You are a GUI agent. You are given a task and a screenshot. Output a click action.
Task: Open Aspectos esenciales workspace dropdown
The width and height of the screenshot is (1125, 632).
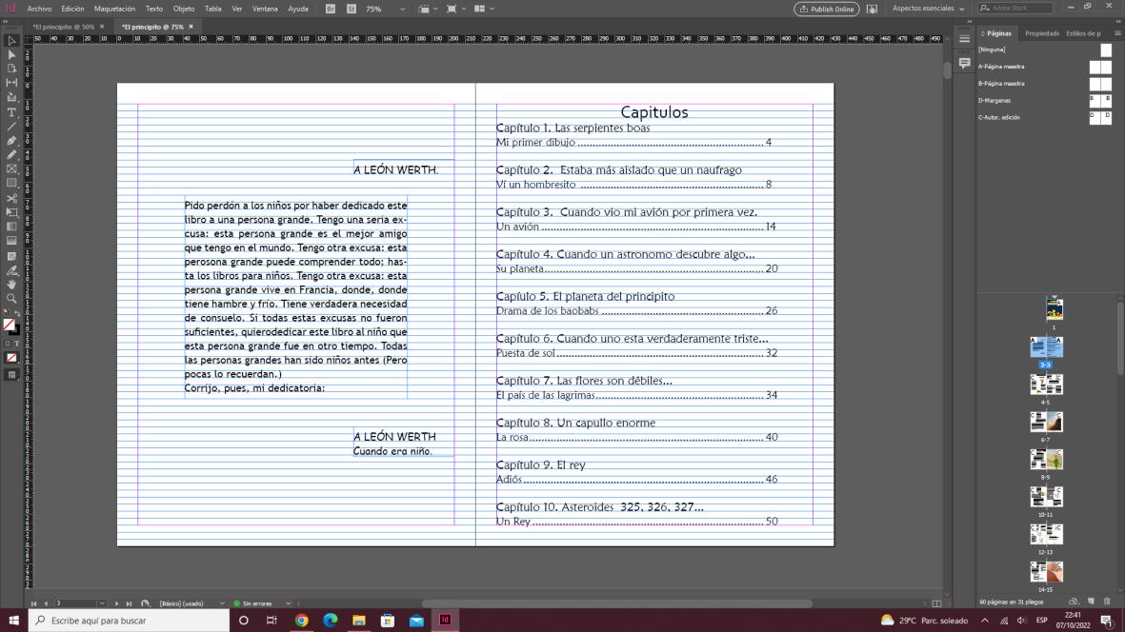pos(928,9)
